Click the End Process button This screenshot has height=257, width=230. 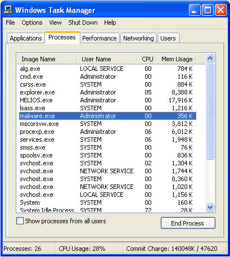[188, 223]
